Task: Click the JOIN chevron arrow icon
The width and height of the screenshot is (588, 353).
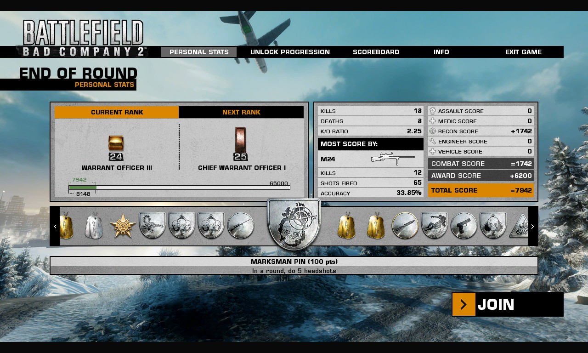Action: [464, 304]
